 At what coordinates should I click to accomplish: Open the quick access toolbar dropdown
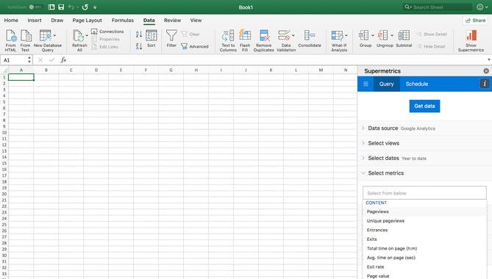(x=95, y=7)
